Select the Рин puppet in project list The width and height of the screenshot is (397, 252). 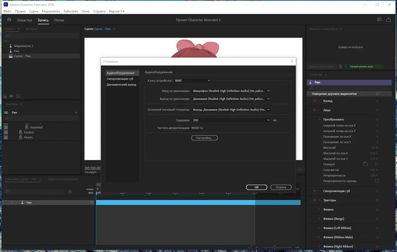[x=16, y=51]
